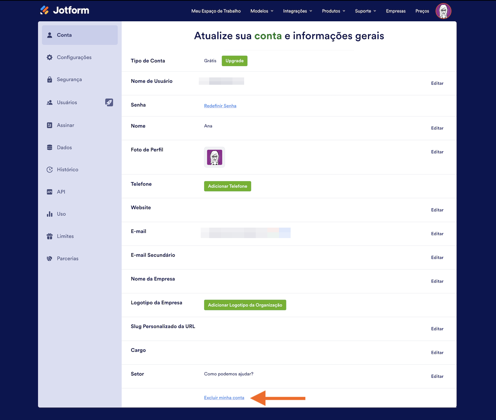
Task: Click the profile photo thumbnail
Action: [x=215, y=157]
